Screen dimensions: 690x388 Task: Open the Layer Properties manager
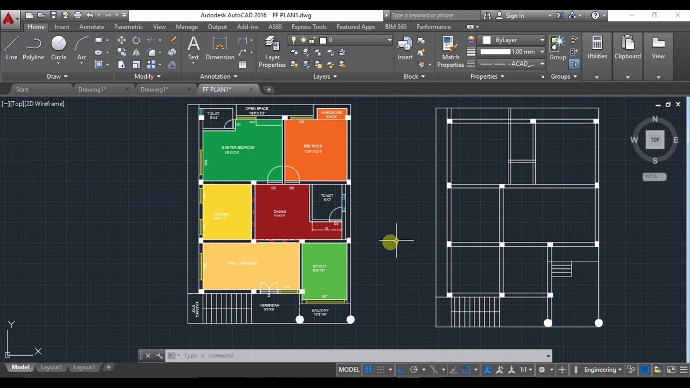coord(272,51)
